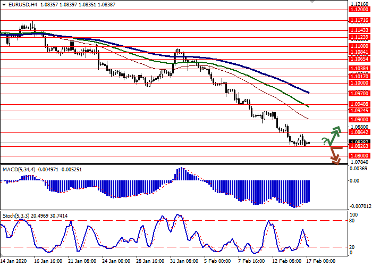Click the 1.10000 price level label
372x266 pixels.
coord(360,83)
